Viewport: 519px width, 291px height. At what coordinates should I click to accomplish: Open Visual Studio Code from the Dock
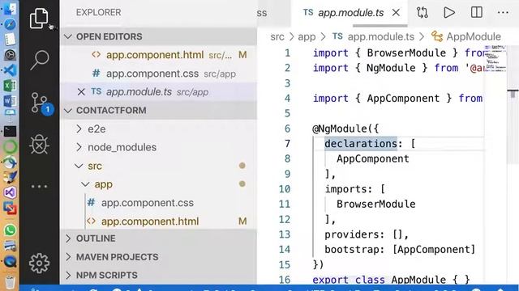pyautogui.click(x=10, y=70)
